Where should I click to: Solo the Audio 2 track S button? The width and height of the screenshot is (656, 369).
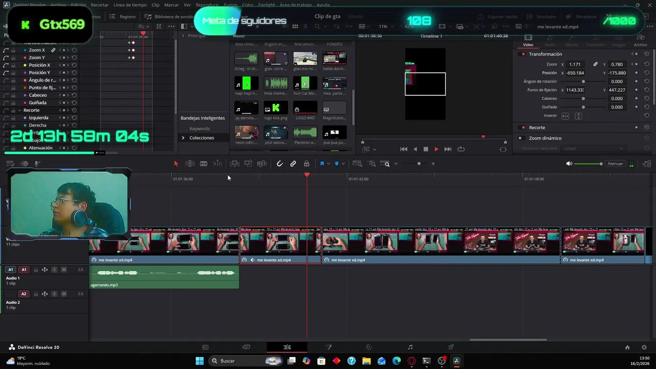pyautogui.click(x=54, y=294)
